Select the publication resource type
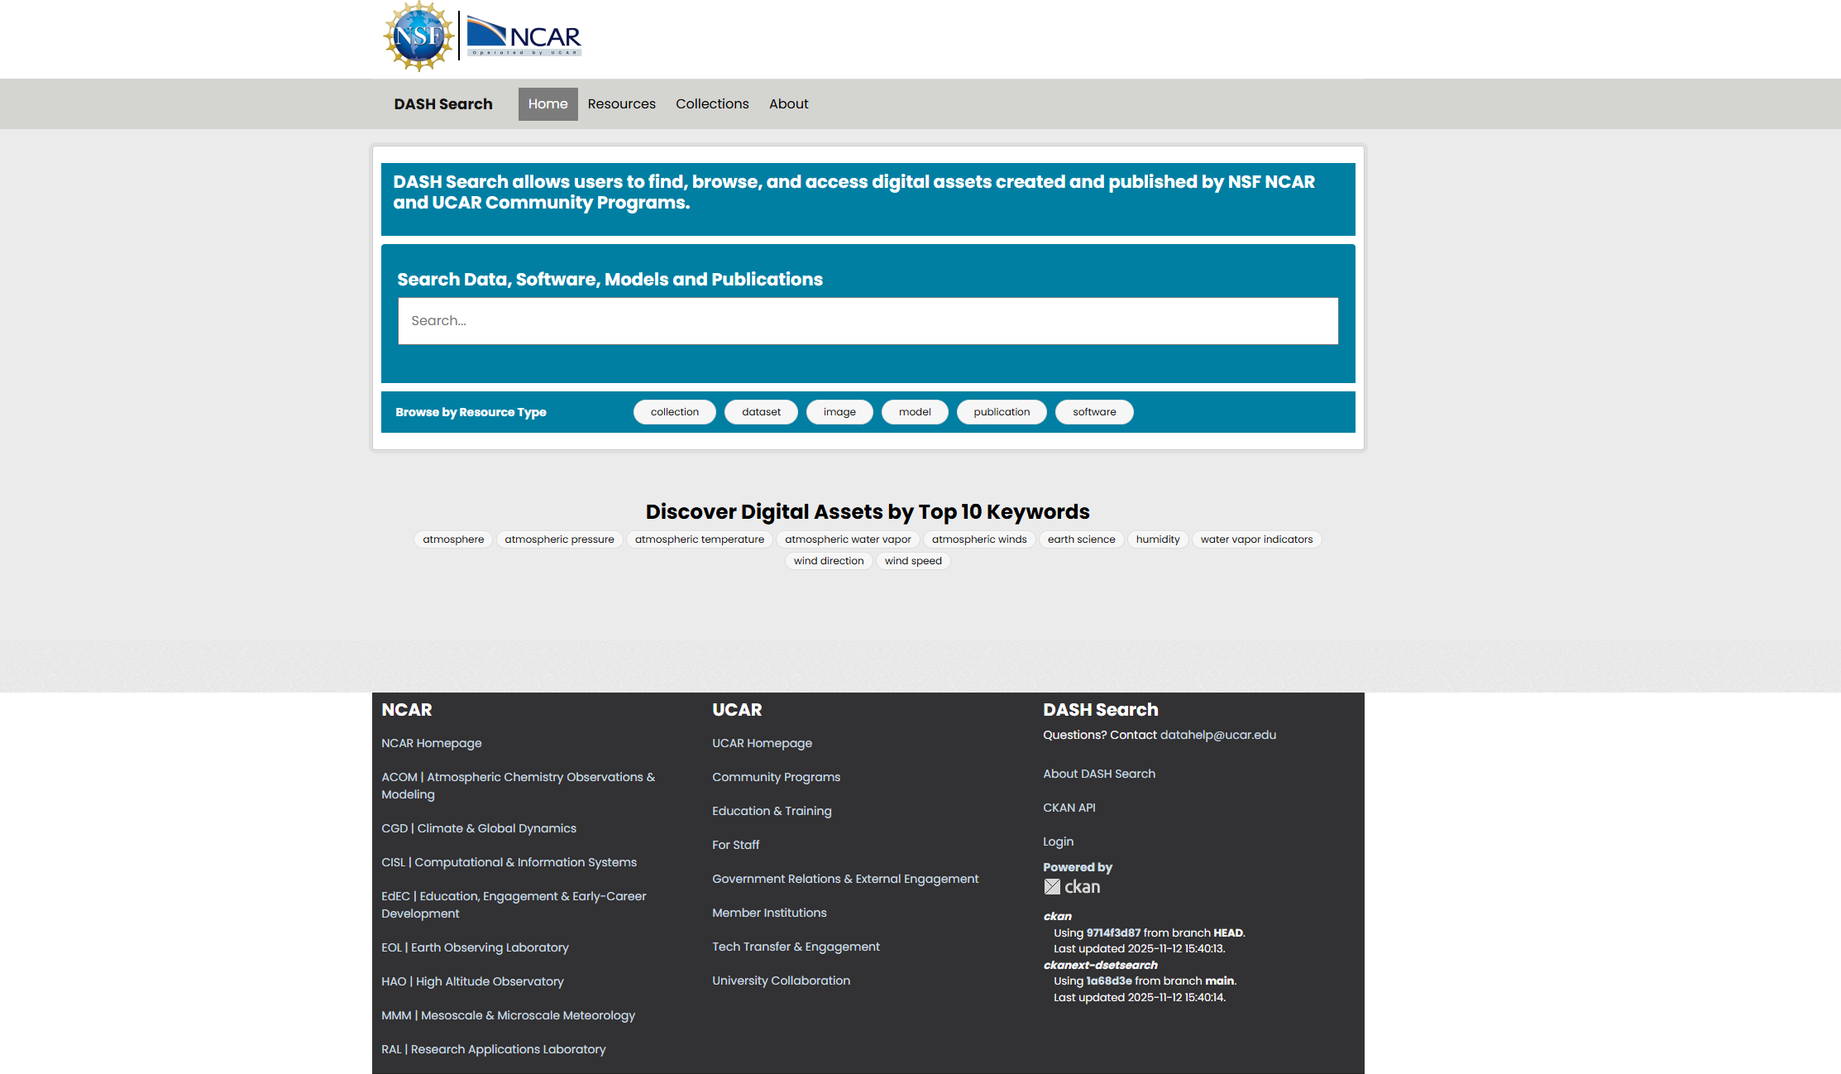Screen dimensions: 1841x1074 click(x=1001, y=411)
